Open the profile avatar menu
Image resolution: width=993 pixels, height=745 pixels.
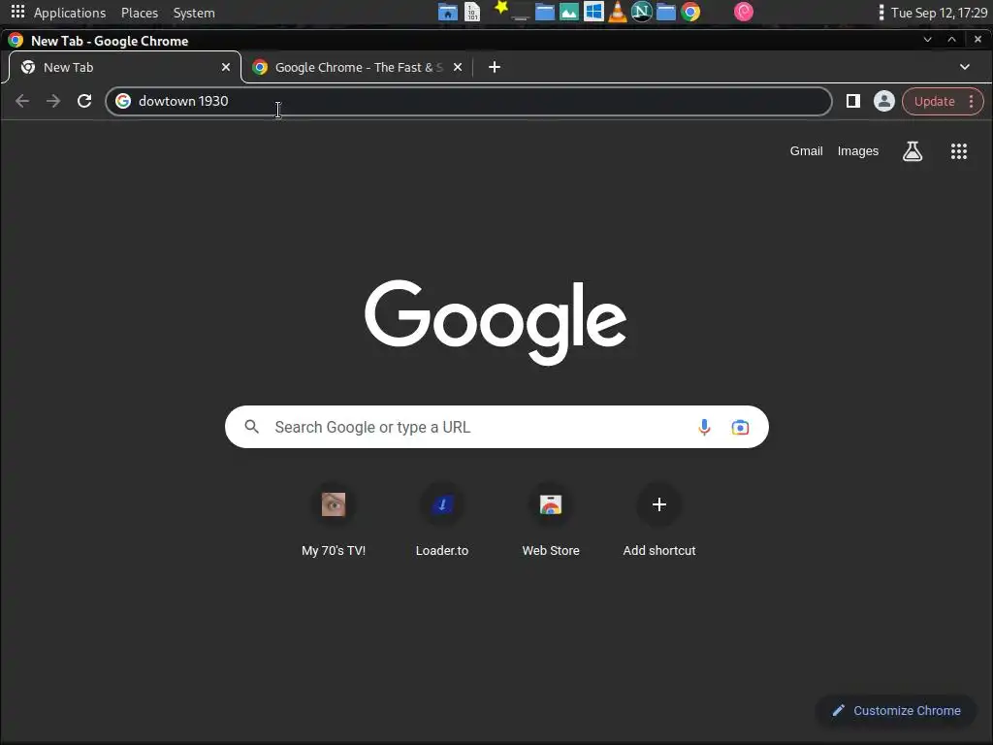pyautogui.click(x=884, y=101)
